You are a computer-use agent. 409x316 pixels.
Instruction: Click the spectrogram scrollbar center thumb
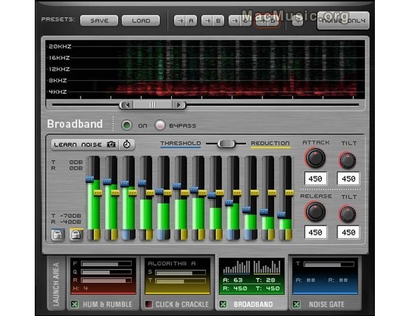(153, 105)
